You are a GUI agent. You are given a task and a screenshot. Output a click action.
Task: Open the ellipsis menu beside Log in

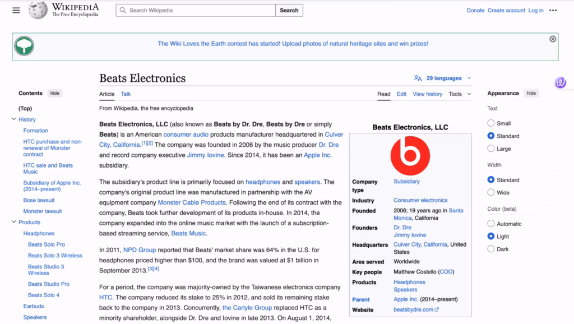click(554, 10)
